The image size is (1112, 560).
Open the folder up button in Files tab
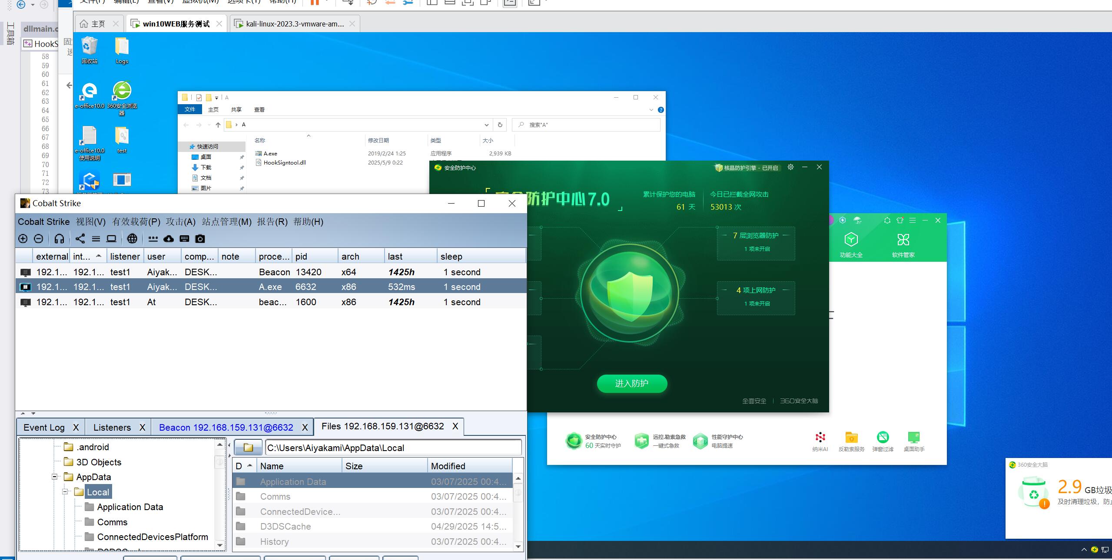[248, 448]
